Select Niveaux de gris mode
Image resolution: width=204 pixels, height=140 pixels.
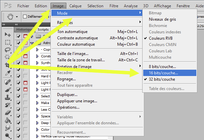tap(170, 19)
